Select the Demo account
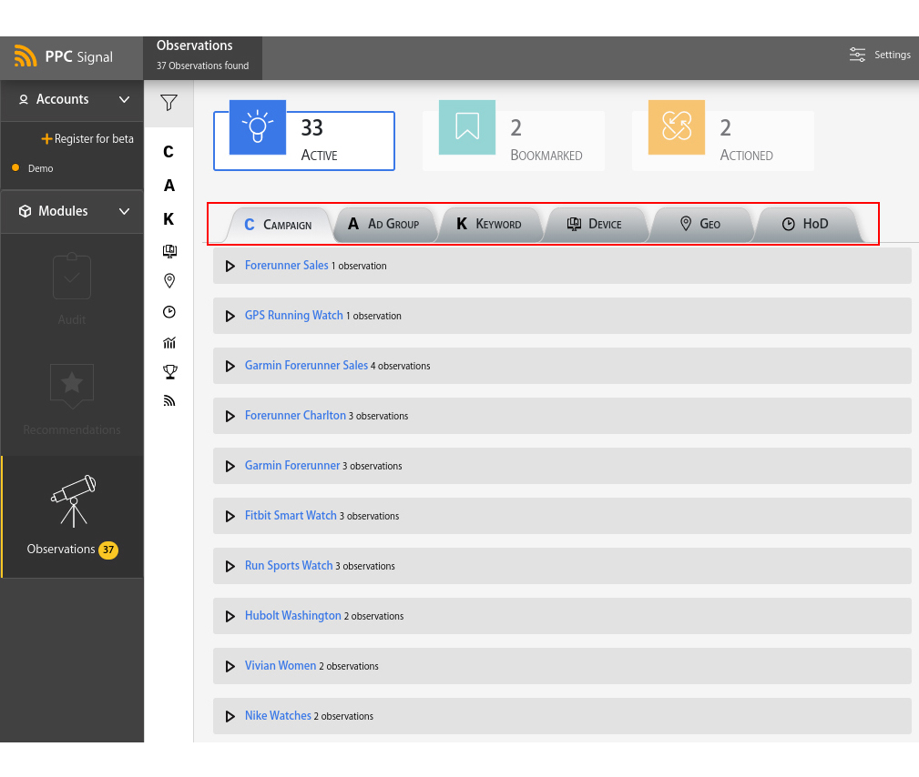Image resolution: width=919 pixels, height=777 pixels. click(x=40, y=168)
